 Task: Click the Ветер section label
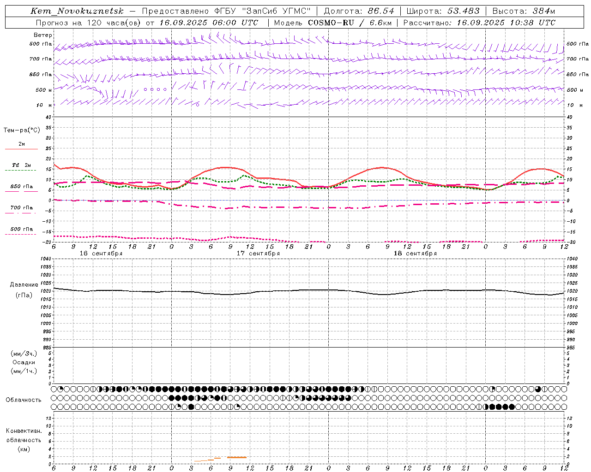coord(43,35)
